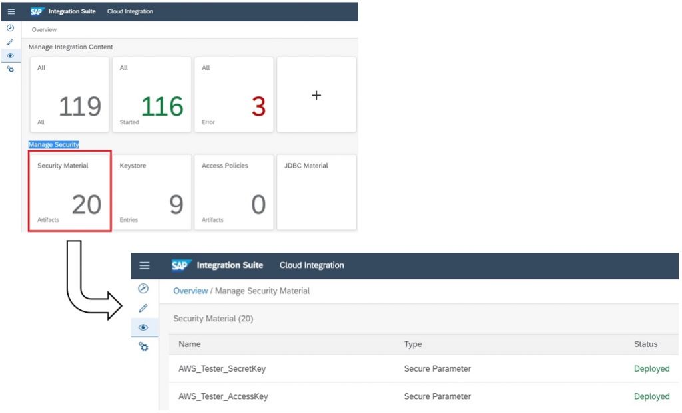Click the plus tile to add filter
The width and height of the screenshot is (682, 413).
316,94
